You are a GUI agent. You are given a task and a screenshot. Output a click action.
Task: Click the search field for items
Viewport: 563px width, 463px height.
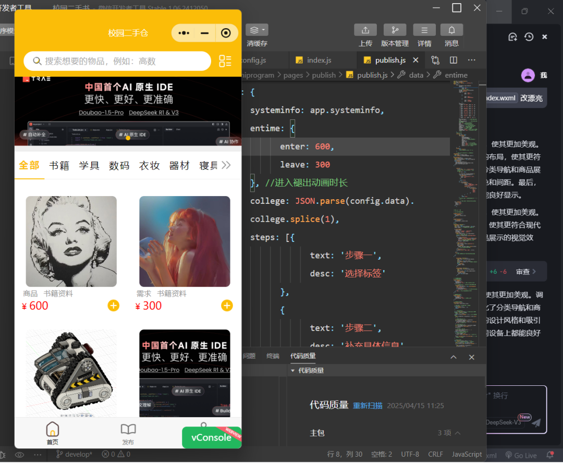(117, 61)
